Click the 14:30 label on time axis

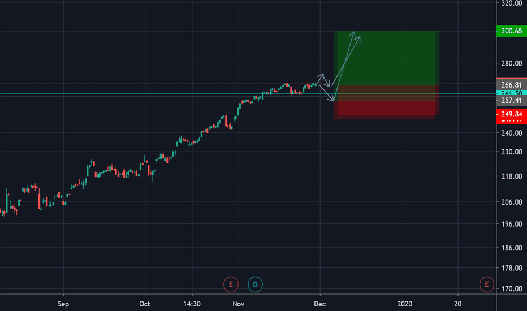click(x=192, y=304)
